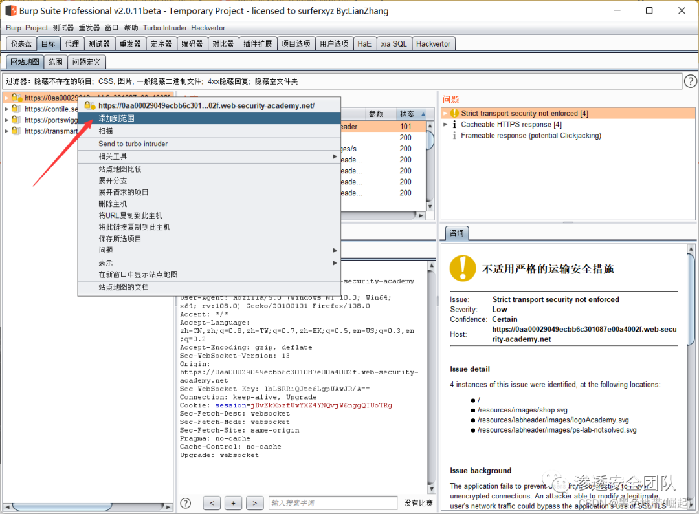
Task: Expand the portswigger site tree node
Action: (x=6, y=120)
